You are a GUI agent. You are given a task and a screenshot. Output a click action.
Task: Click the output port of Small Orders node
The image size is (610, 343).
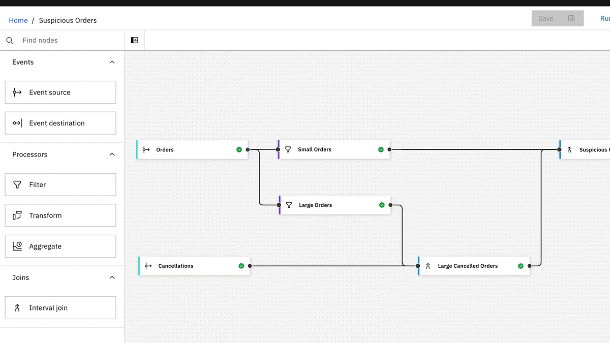tap(390, 150)
